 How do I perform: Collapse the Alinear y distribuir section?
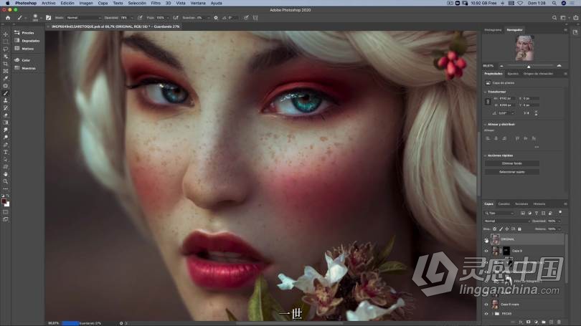click(x=486, y=125)
